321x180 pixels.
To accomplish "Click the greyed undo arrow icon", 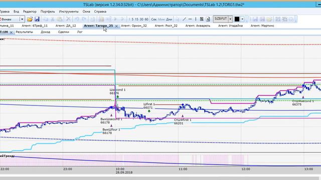I will 77,19.
